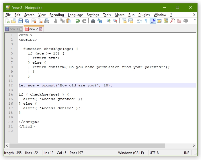The width and height of the screenshot is (201, 160).
Task: Close the document with menu bar X
Action: 194,15
